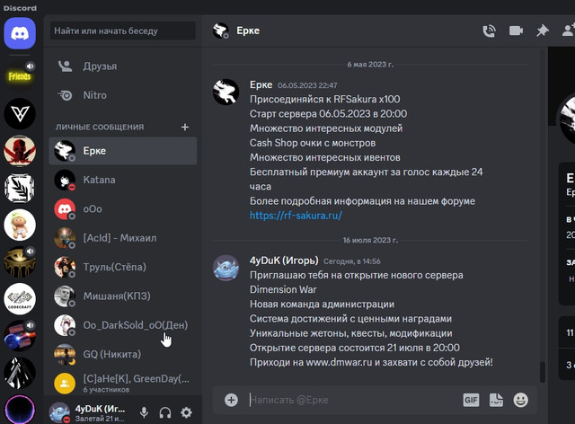Open the Друзья friends page
Viewport: 575px width, 424px height.
coord(123,66)
